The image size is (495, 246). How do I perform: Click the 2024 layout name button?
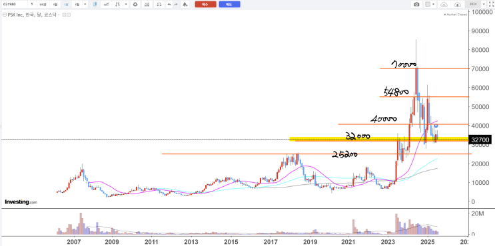point(473,4)
